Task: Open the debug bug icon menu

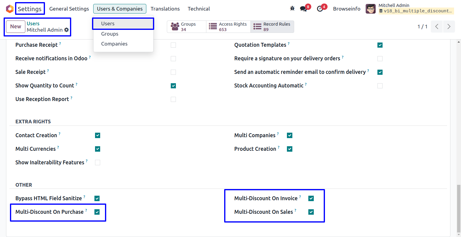Action: [x=292, y=8]
